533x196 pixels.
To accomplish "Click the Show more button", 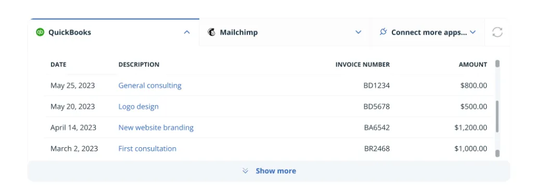I will tap(269, 171).
